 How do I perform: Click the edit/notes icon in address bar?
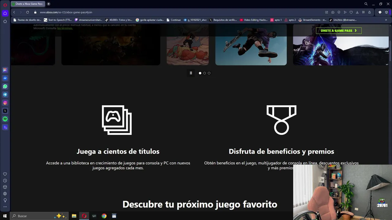[327, 12]
